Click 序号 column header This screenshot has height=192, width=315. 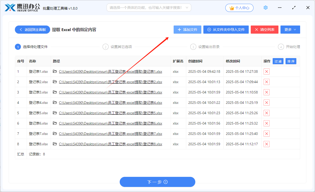coord(21,61)
